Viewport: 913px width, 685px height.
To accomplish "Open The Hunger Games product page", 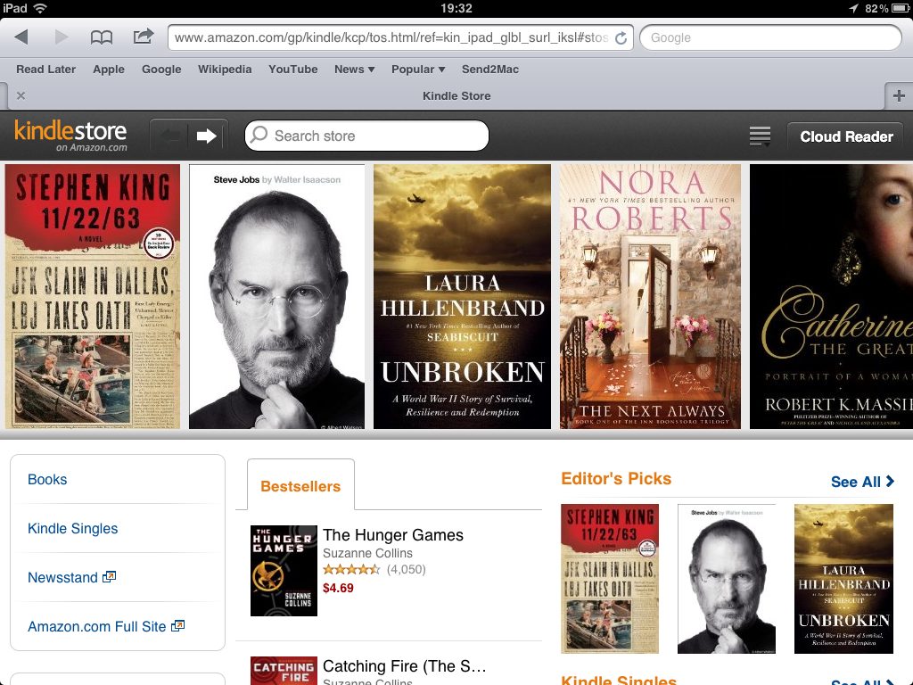I will (x=394, y=535).
